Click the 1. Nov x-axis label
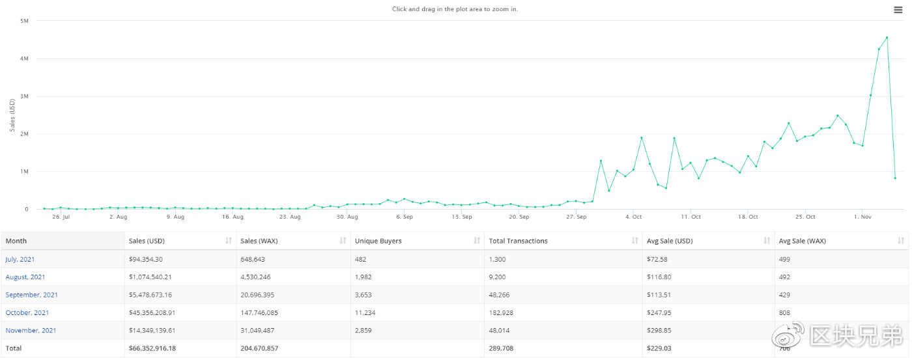The width and height of the screenshot is (912, 358). pyautogui.click(x=862, y=217)
